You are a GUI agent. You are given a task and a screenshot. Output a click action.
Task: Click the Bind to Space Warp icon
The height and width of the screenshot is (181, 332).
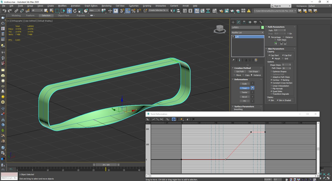pos(27,11)
